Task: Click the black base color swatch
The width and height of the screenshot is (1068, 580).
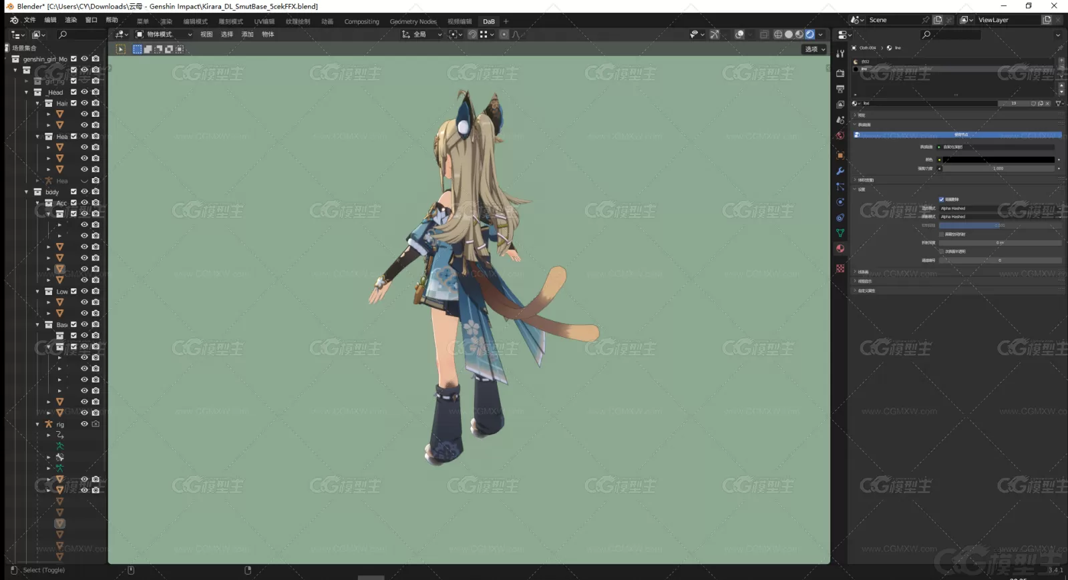Action: click(x=999, y=160)
